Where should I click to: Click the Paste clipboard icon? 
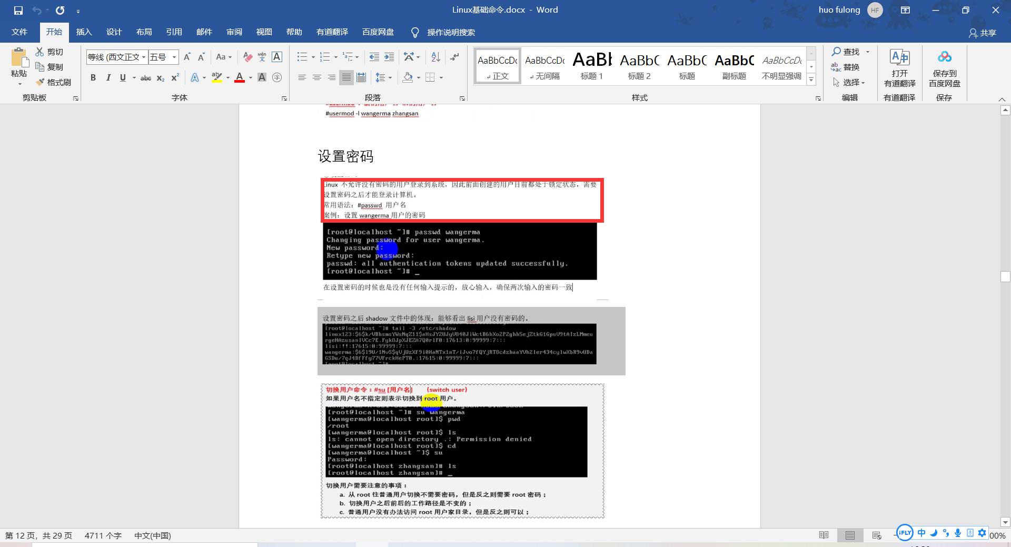point(19,57)
